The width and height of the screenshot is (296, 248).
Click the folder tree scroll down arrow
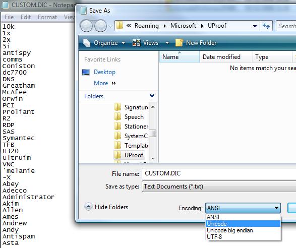click(x=153, y=159)
